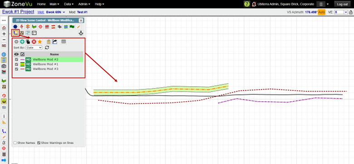Go to Home in top navigation
The image size is (354, 164).
41,4
